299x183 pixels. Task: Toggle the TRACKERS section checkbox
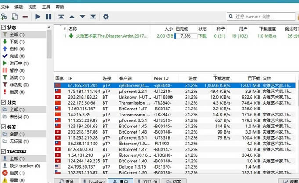[x=4, y=151]
